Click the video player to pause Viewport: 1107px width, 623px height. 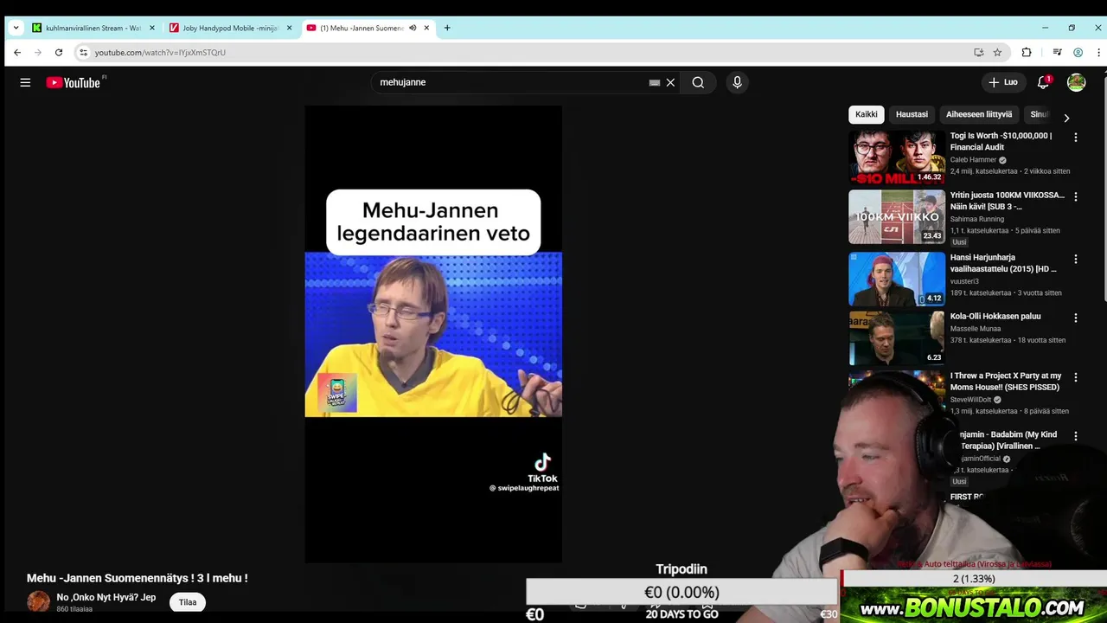[x=433, y=334]
